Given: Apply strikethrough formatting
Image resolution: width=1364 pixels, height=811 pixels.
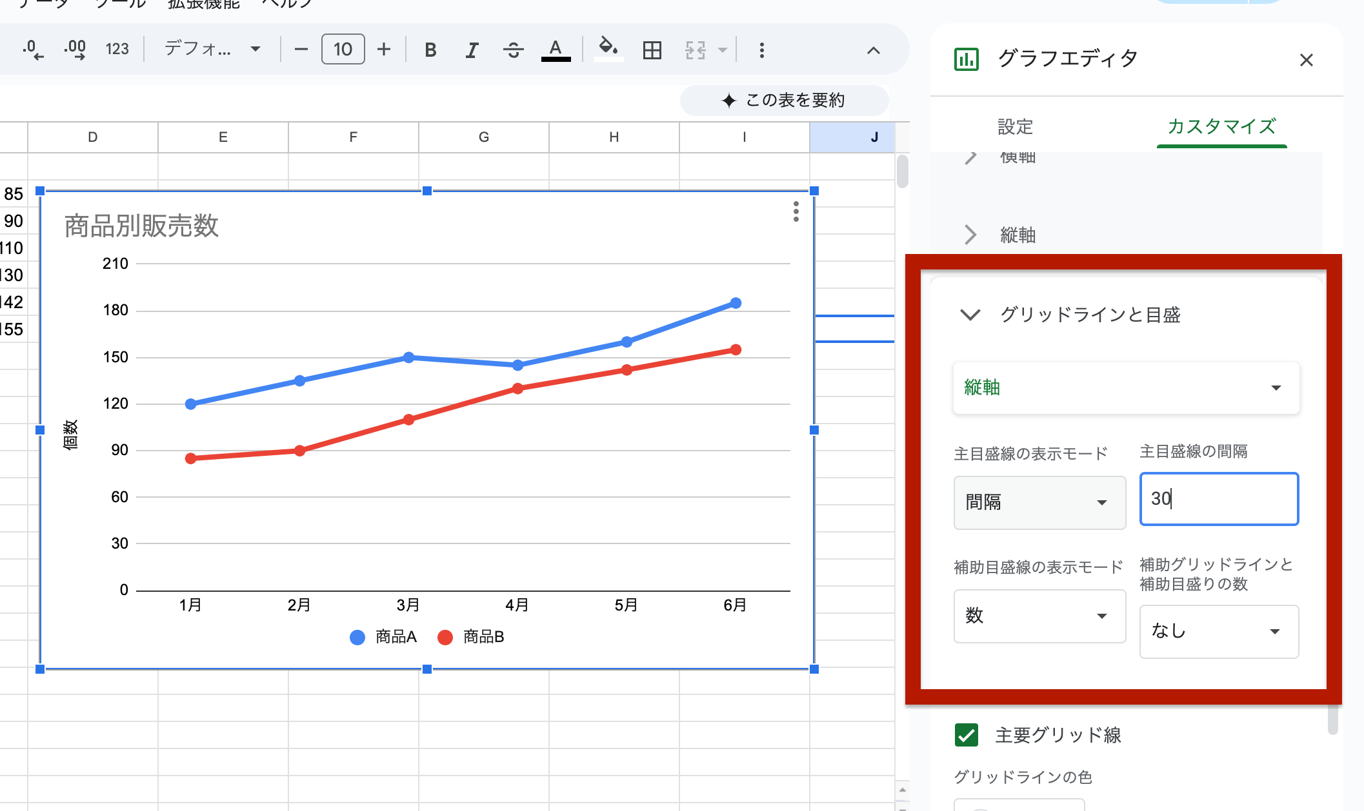Looking at the screenshot, I should (x=514, y=49).
